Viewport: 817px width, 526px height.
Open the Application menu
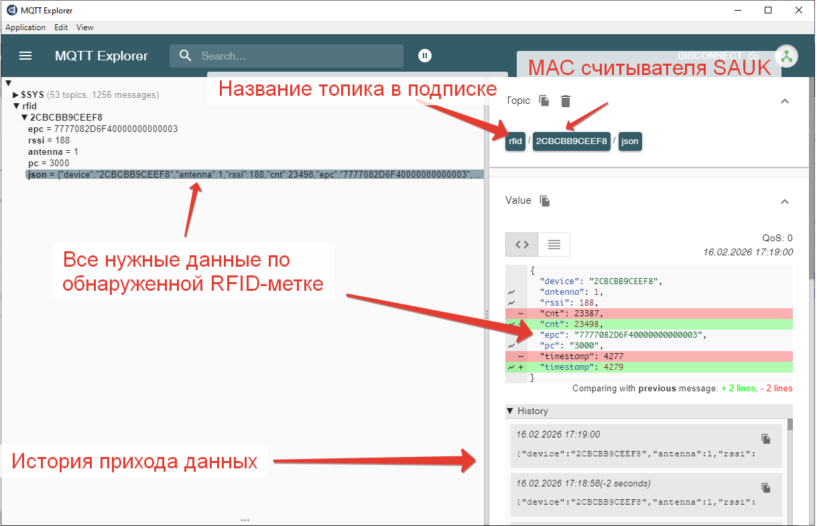pos(25,27)
